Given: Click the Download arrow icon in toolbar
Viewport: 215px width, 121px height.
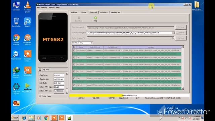Looking at the screenshot, I should pyautogui.click(x=79, y=18).
